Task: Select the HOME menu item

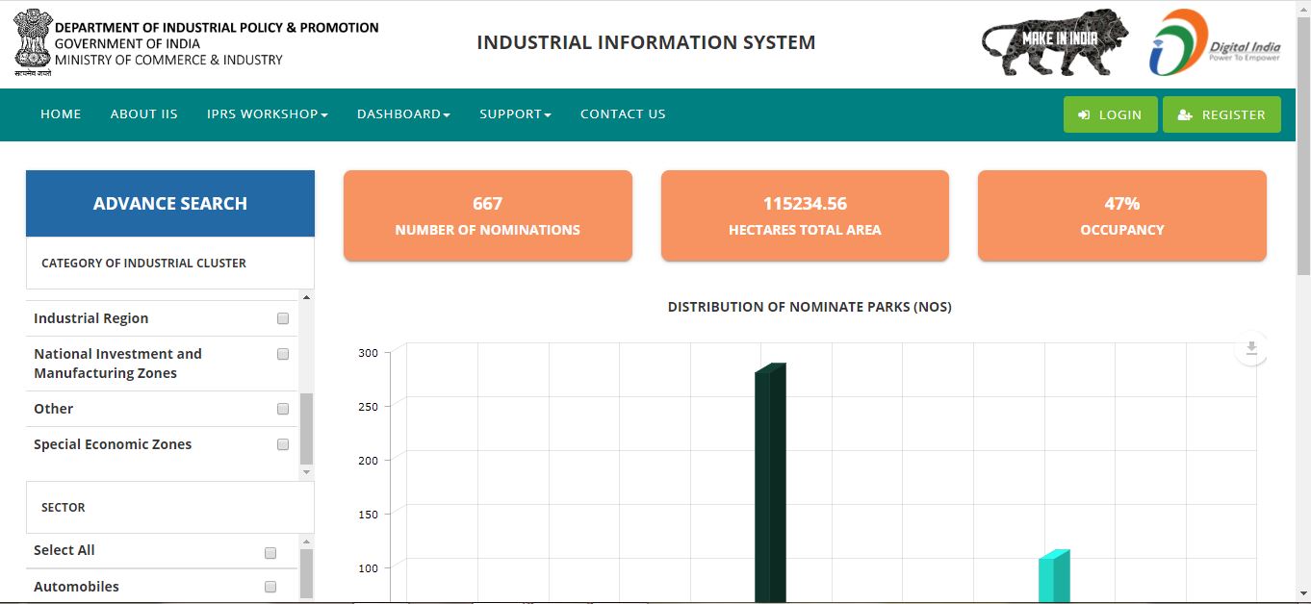Action: point(61,113)
